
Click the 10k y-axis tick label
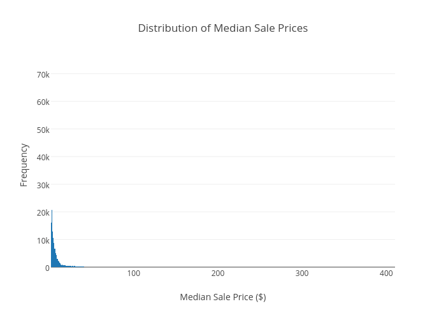click(43, 240)
